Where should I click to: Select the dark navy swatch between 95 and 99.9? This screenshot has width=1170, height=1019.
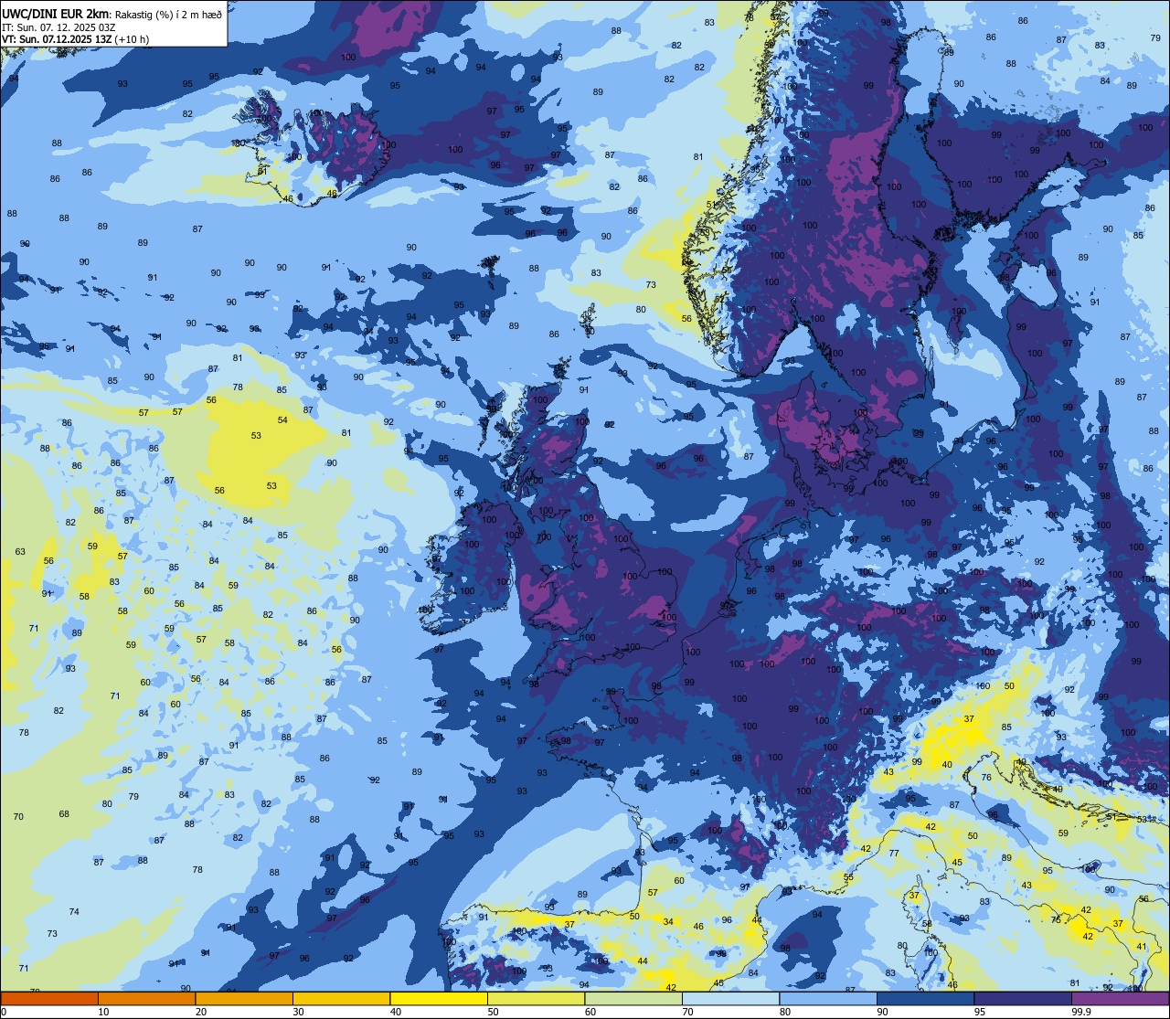coord(1023,998)
